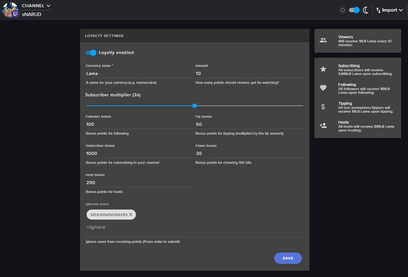408x277 pixels.
Task: Click the Cheer bonus field
Action: 250,153
